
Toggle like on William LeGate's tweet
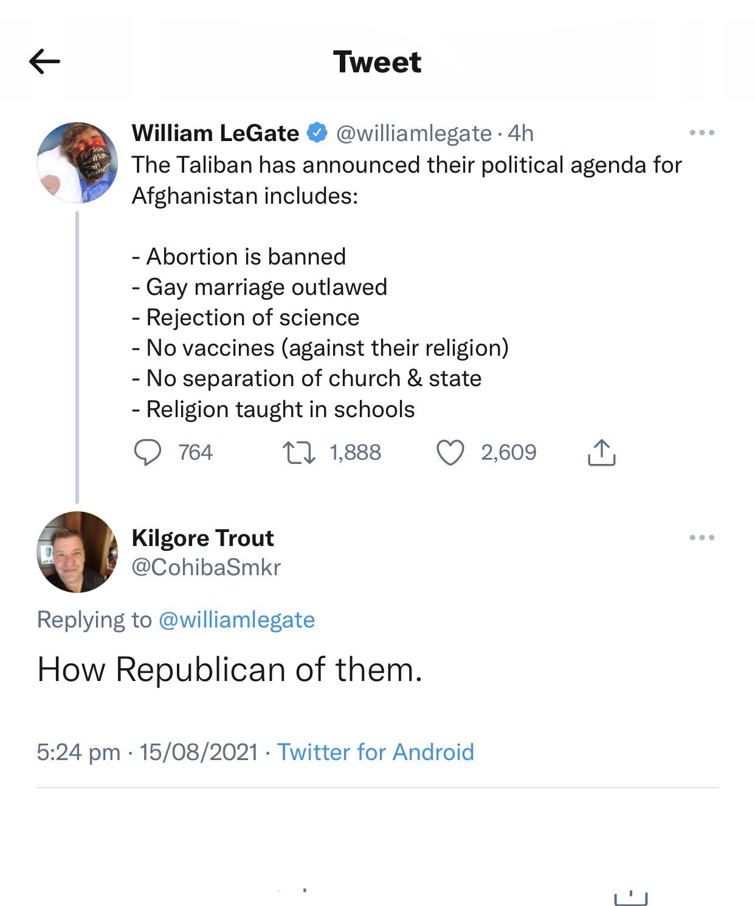pyautogui.click(x=450, y=452)
